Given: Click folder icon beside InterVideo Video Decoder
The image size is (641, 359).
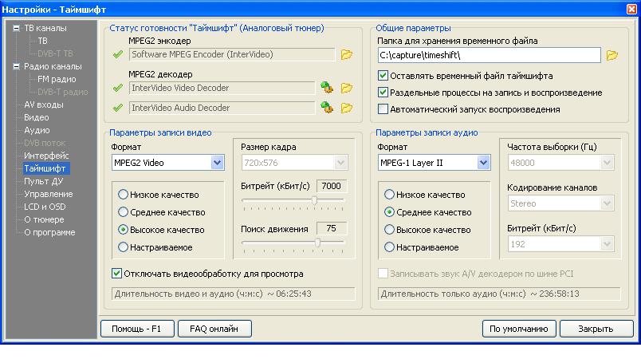Looking at the screenshot, I should 347,88.
